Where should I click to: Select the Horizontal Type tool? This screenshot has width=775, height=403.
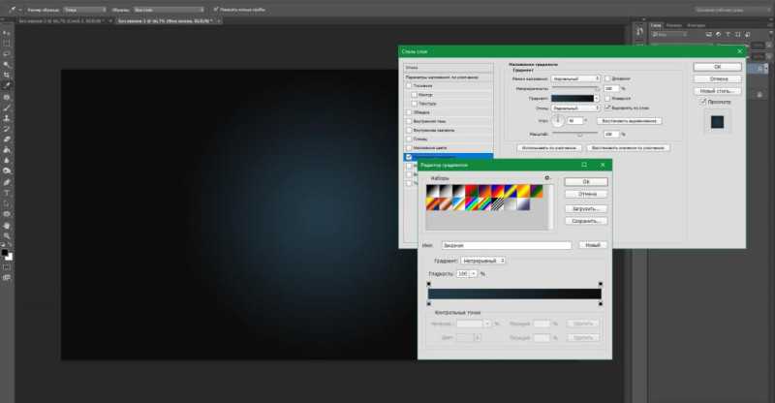(7, 193)
